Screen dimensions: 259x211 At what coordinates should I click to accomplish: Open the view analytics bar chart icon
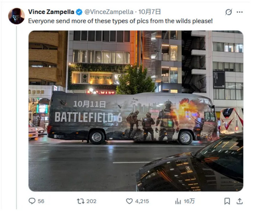click(x=178, y=201)
